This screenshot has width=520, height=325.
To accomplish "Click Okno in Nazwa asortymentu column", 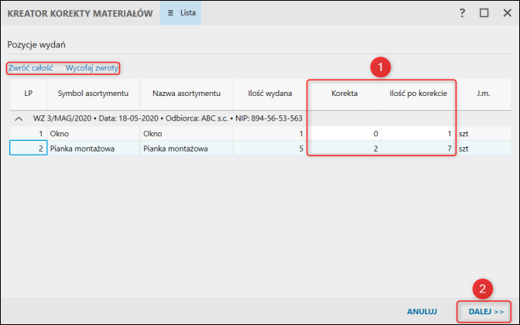I will click(186, 134).
